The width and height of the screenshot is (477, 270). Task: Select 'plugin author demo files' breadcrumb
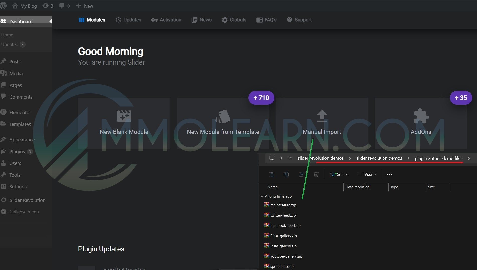438,158
